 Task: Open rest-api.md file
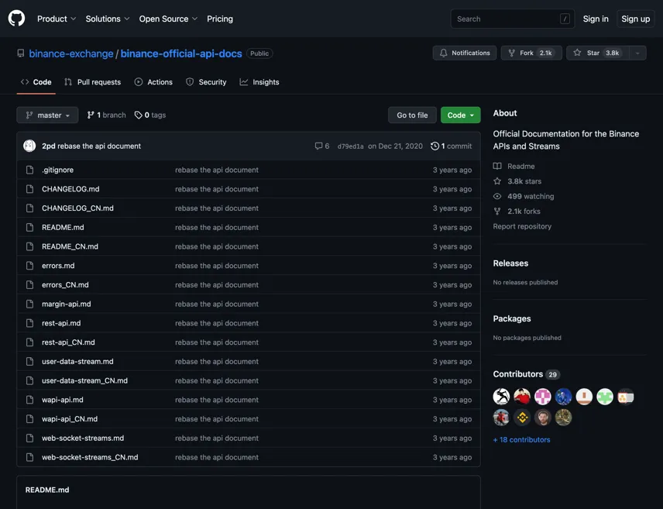point(61,323)
